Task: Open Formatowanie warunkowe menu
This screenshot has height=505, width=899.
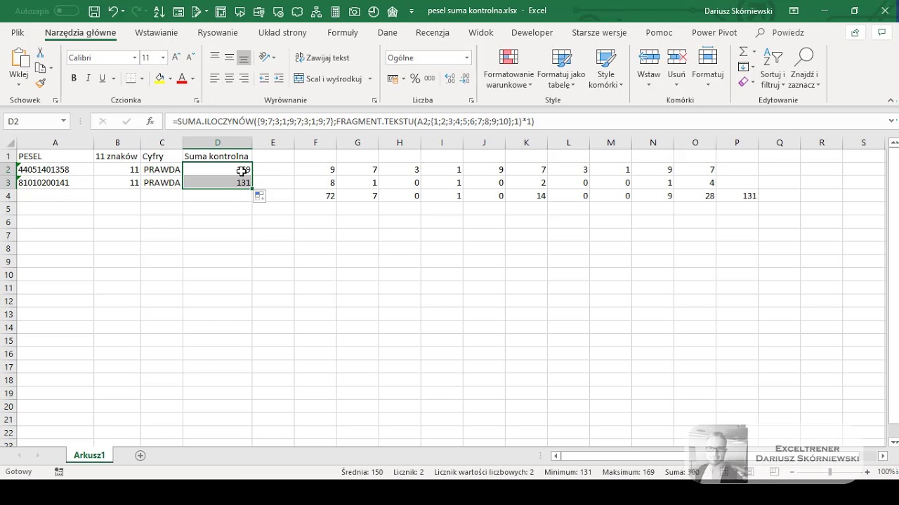Action: point(508,69)
